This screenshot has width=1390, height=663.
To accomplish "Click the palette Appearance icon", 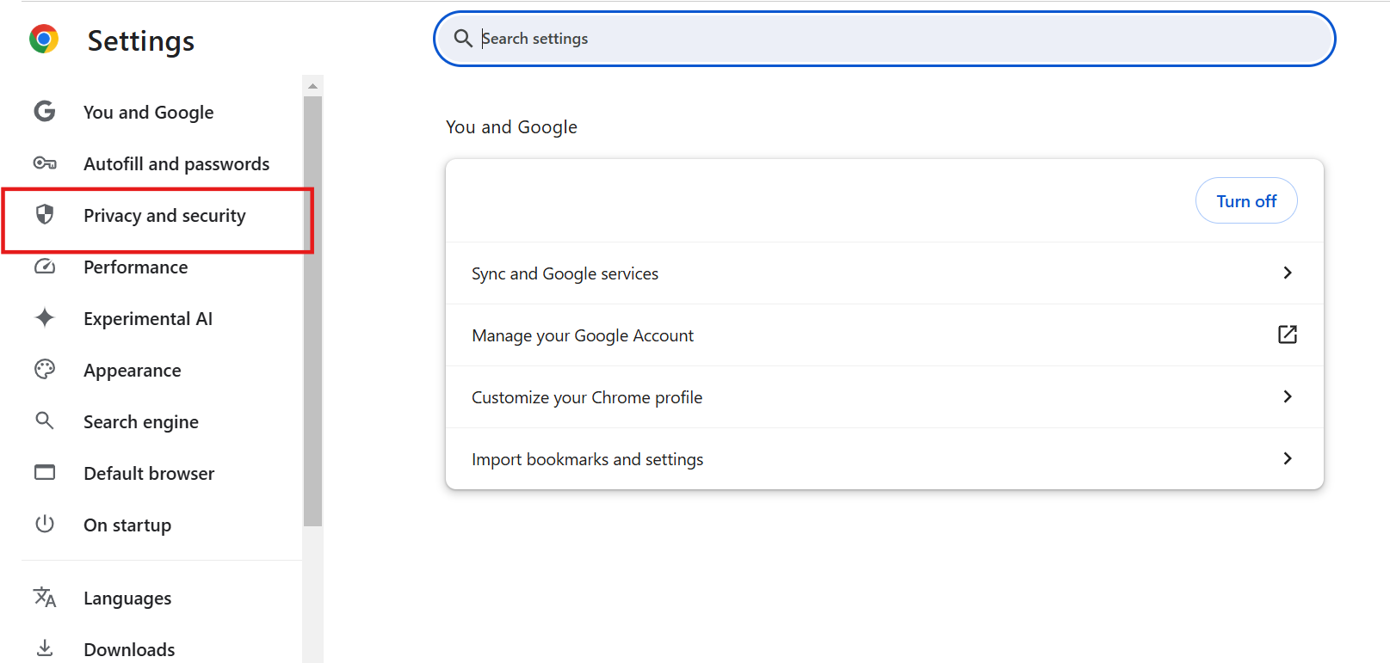I will [45, 369].
